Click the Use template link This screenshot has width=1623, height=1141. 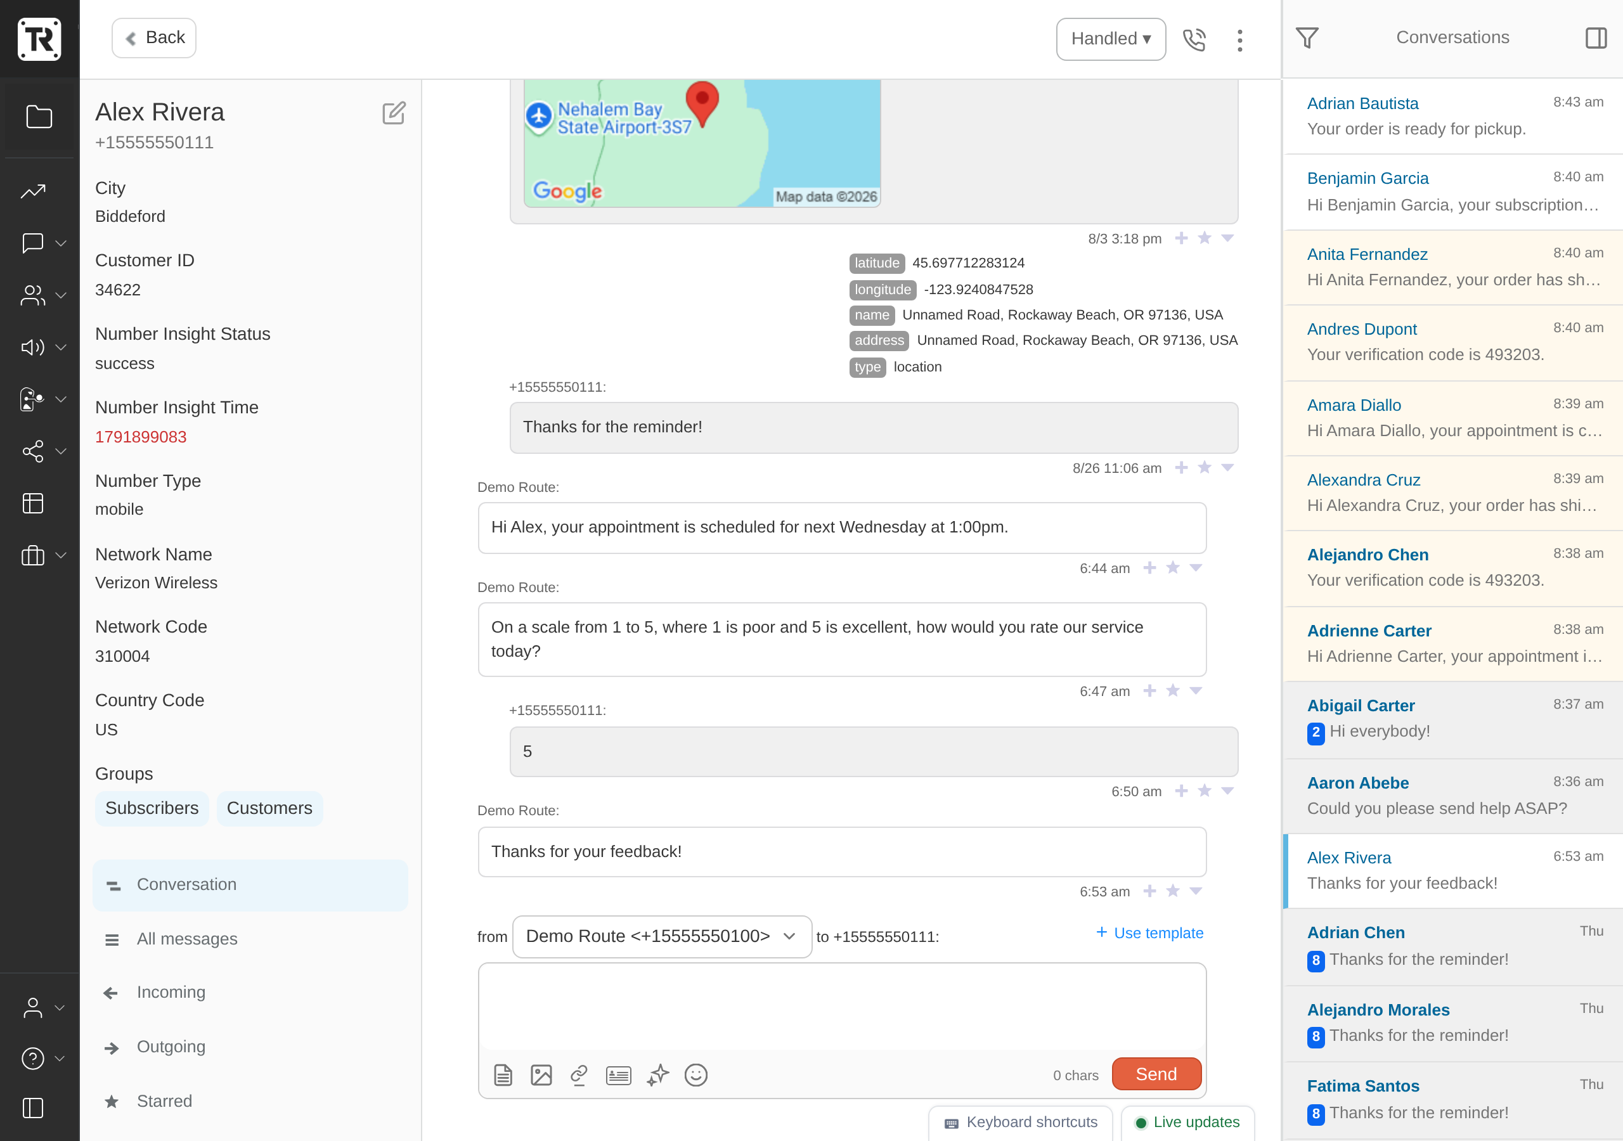coord(1149,933)
